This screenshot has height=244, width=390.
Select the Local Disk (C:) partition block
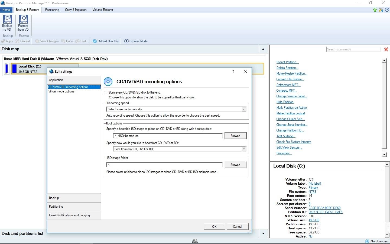point(137,69)
